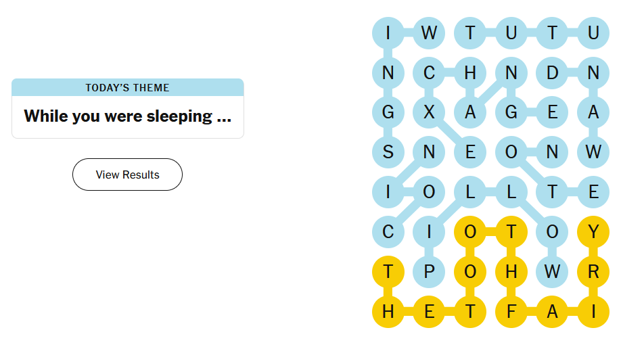
Task: Select the I tile in the top-left corner
Action: coord(388,33)
